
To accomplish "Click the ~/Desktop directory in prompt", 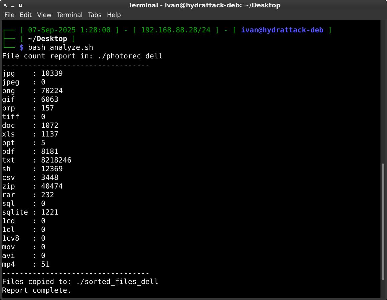I will 47,39.
